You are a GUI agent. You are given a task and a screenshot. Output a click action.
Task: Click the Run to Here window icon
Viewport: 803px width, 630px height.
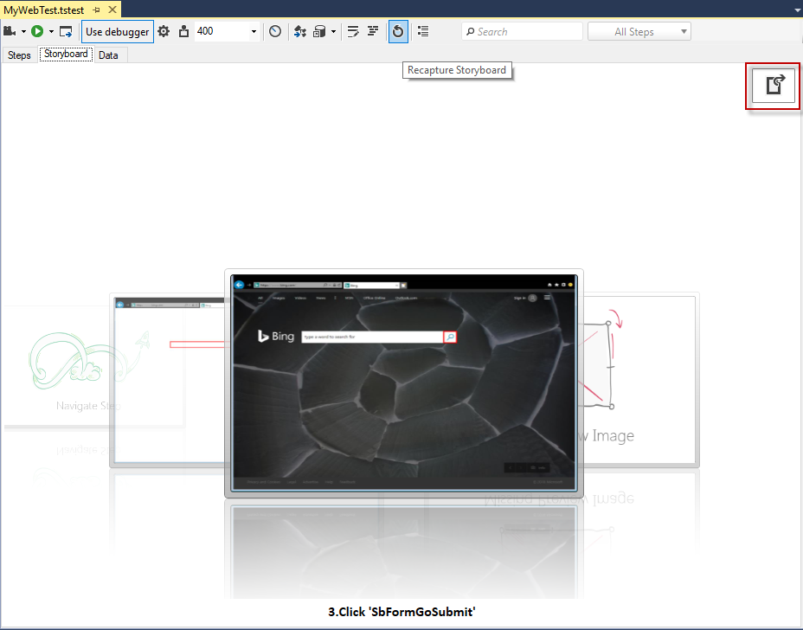coord(66,32)
